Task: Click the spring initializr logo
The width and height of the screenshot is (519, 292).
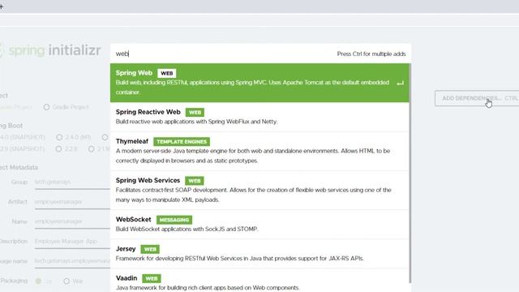Action: 50,50
